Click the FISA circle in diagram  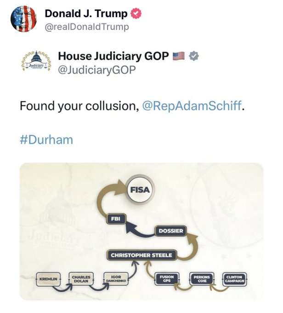pyautogui.click(x=141, y=189)
